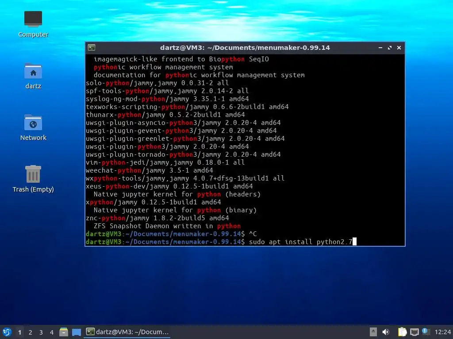The height and width of the screenshot is (339, 453).
Task: Switch to workspace 2
Action: 31,332
